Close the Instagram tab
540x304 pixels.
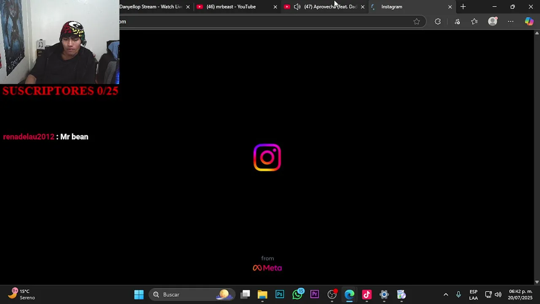[450, 7]
